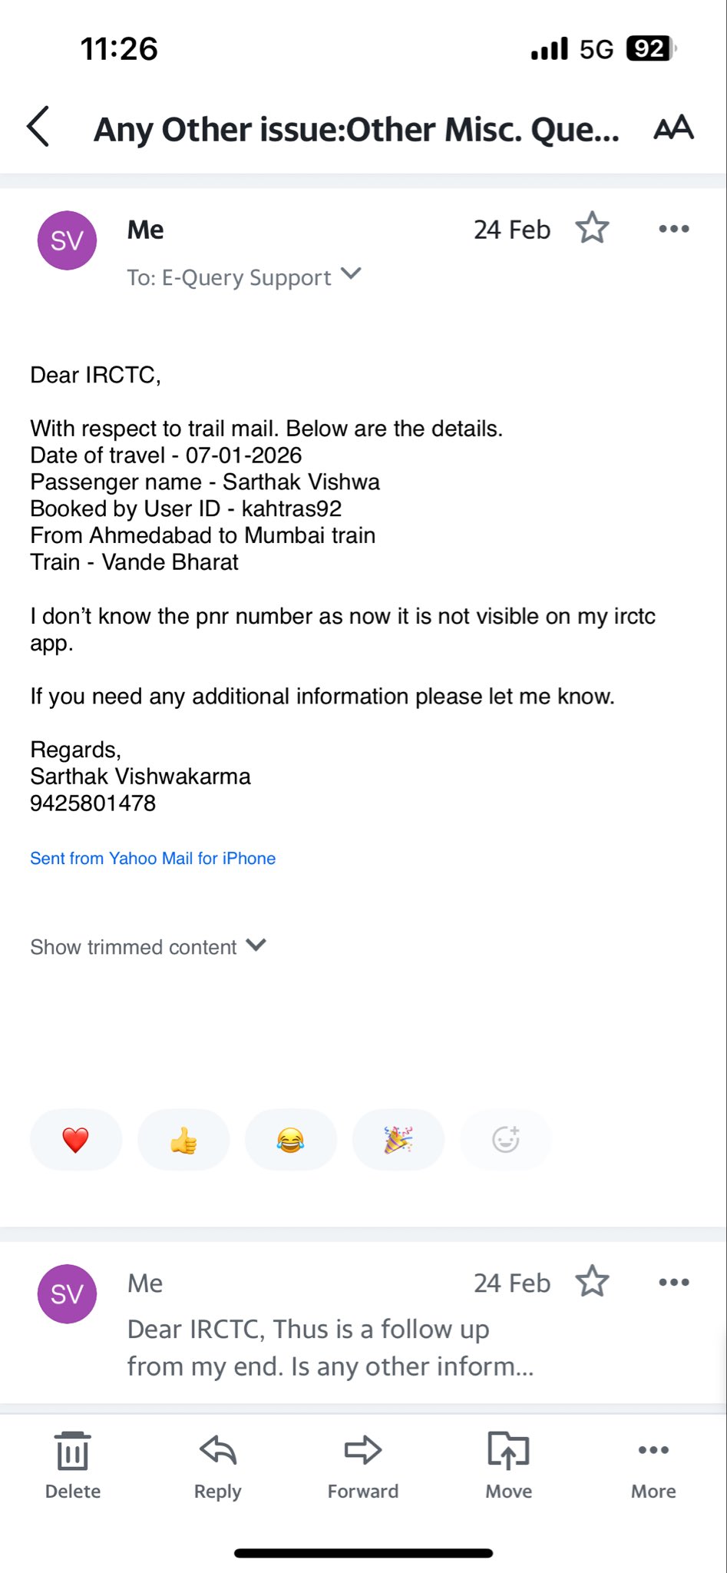The height and width of the screenshot is (1573, 727).
Task: Open the More actions in the bottom toolbar
Action: tap(653, 1465)
